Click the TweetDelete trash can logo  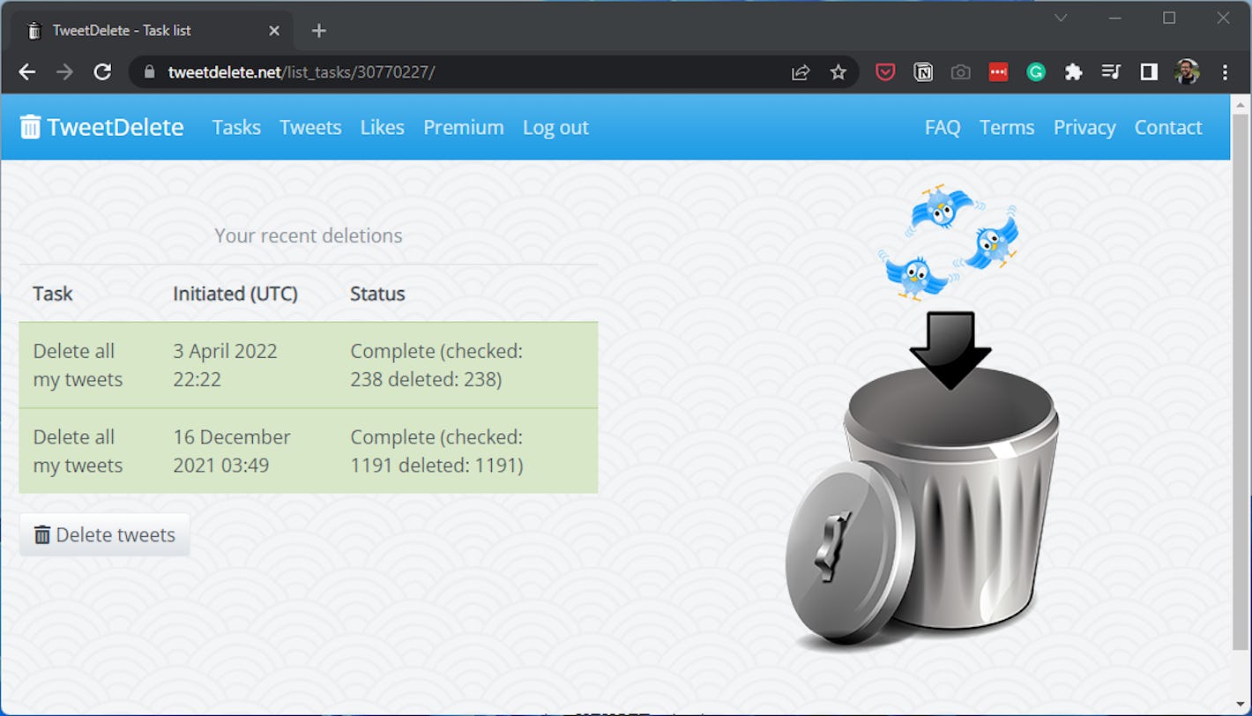click(x=30, y=128)
